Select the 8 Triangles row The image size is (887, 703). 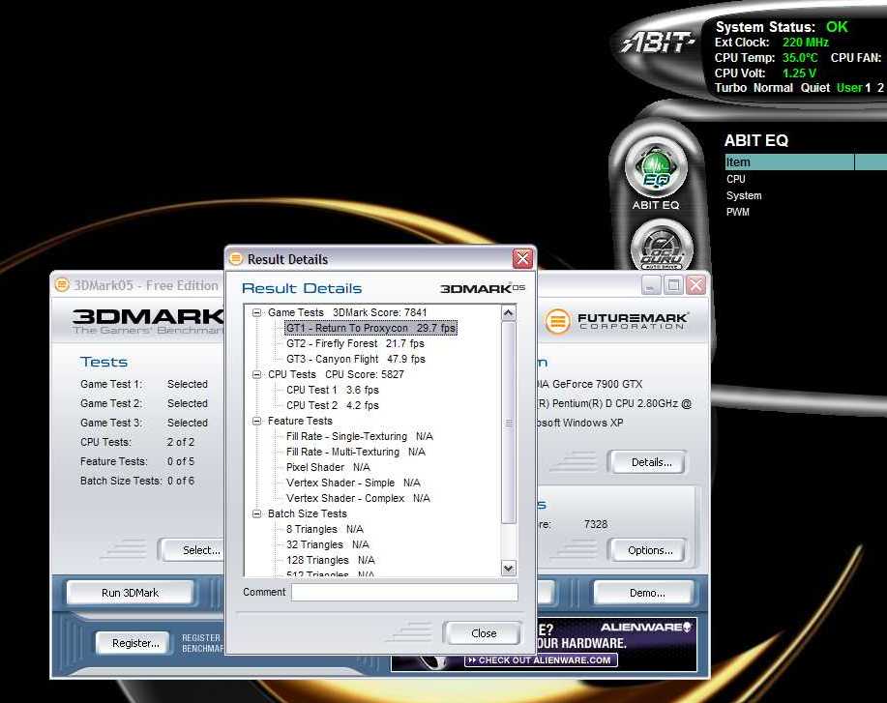coord(324,529)
